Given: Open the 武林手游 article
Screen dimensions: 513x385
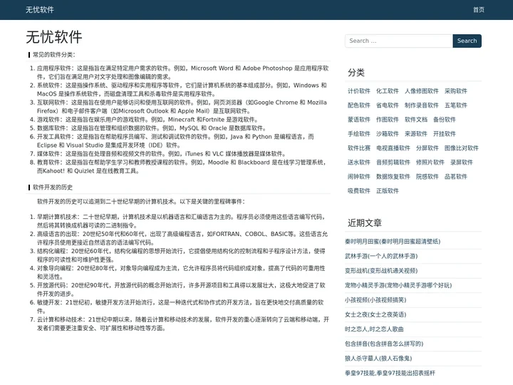Looking at the screenshot, I should [381, 256].
